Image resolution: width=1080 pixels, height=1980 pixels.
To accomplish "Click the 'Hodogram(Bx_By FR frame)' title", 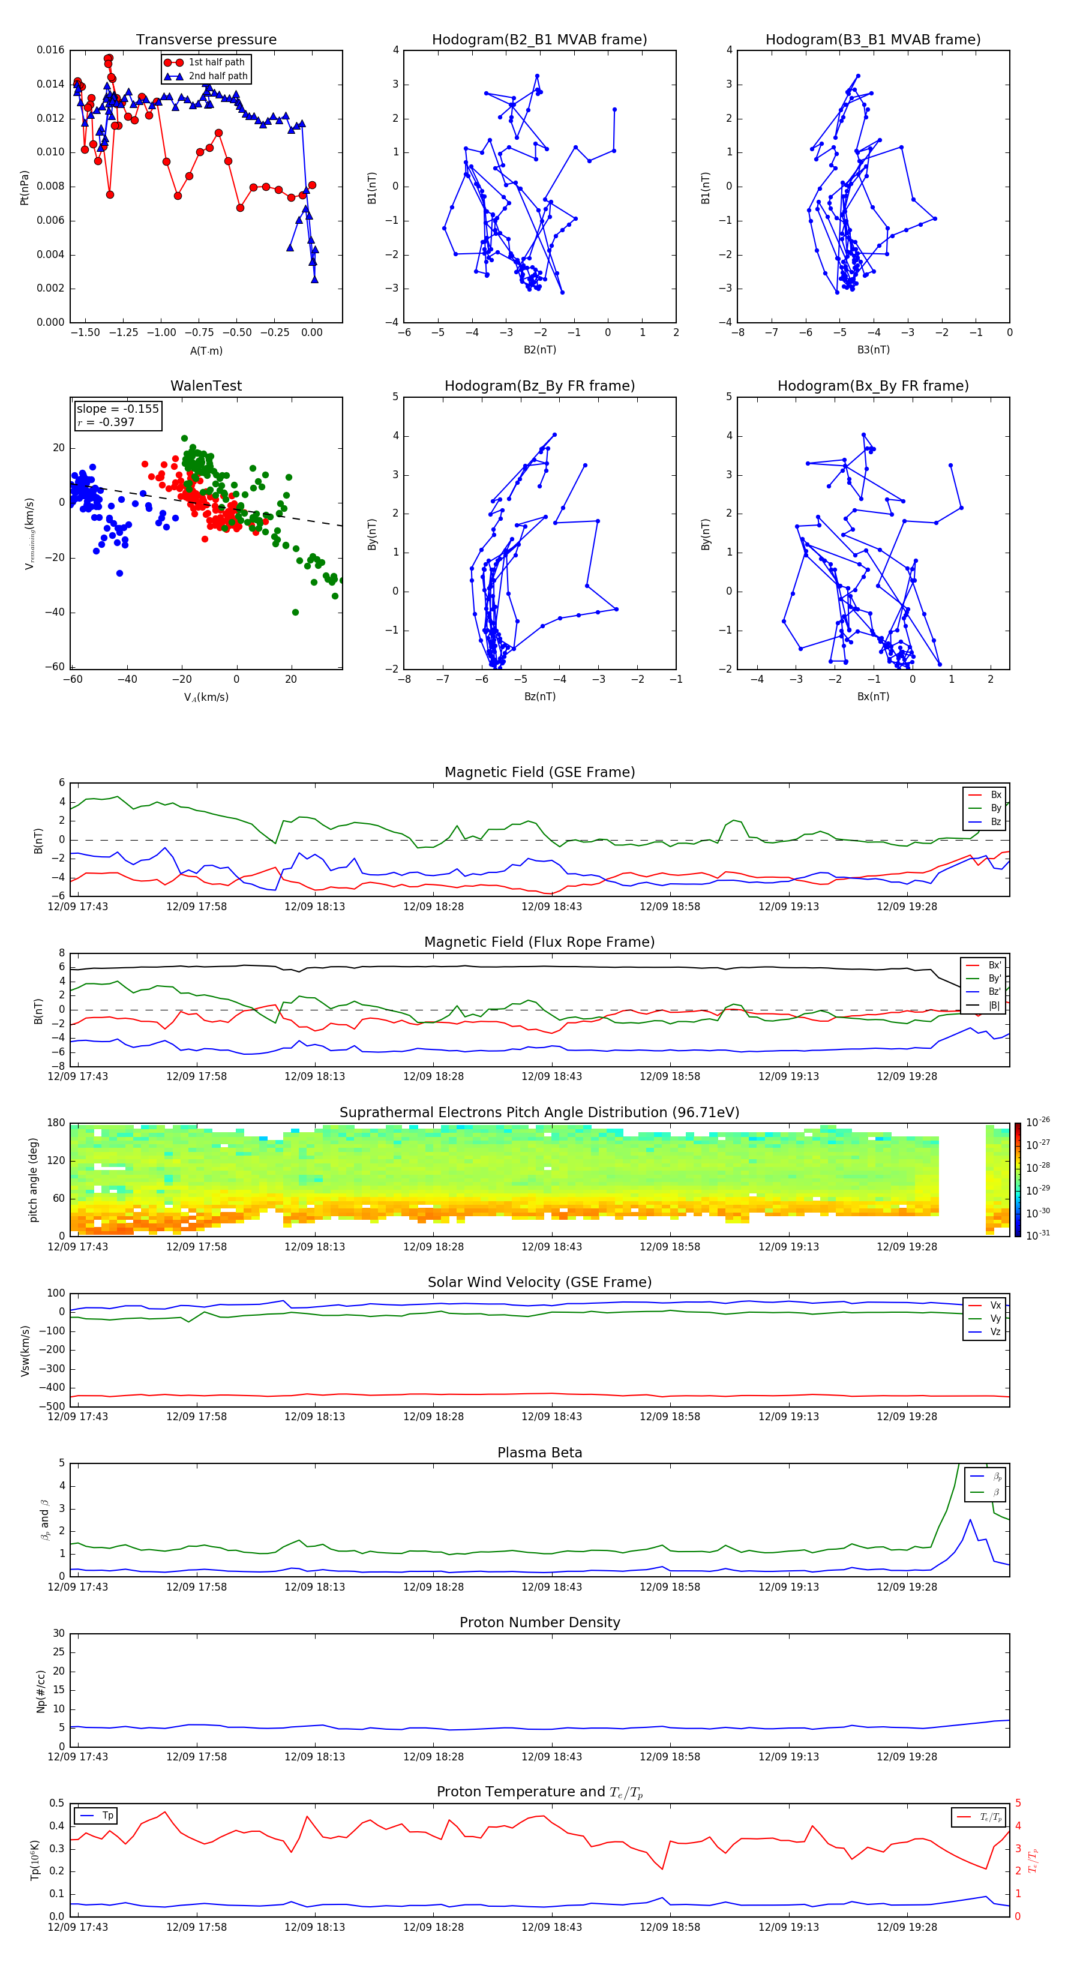I will coord(873,386).
